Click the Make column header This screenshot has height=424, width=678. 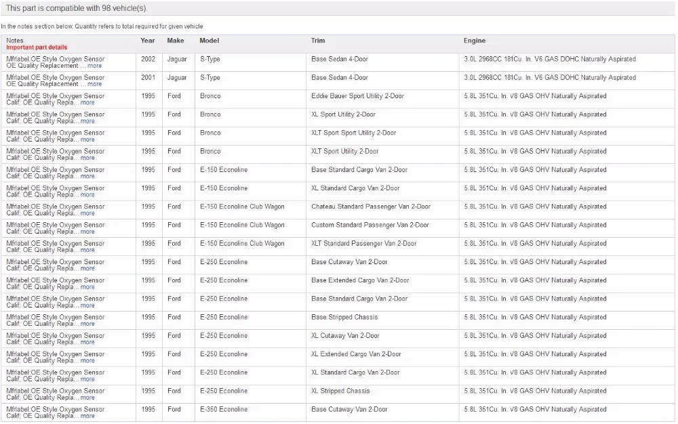pyautogui.click(x=176, y=41)
